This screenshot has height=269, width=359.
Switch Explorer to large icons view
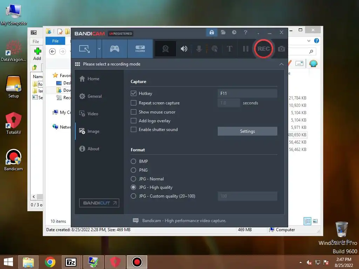point(315,221)
